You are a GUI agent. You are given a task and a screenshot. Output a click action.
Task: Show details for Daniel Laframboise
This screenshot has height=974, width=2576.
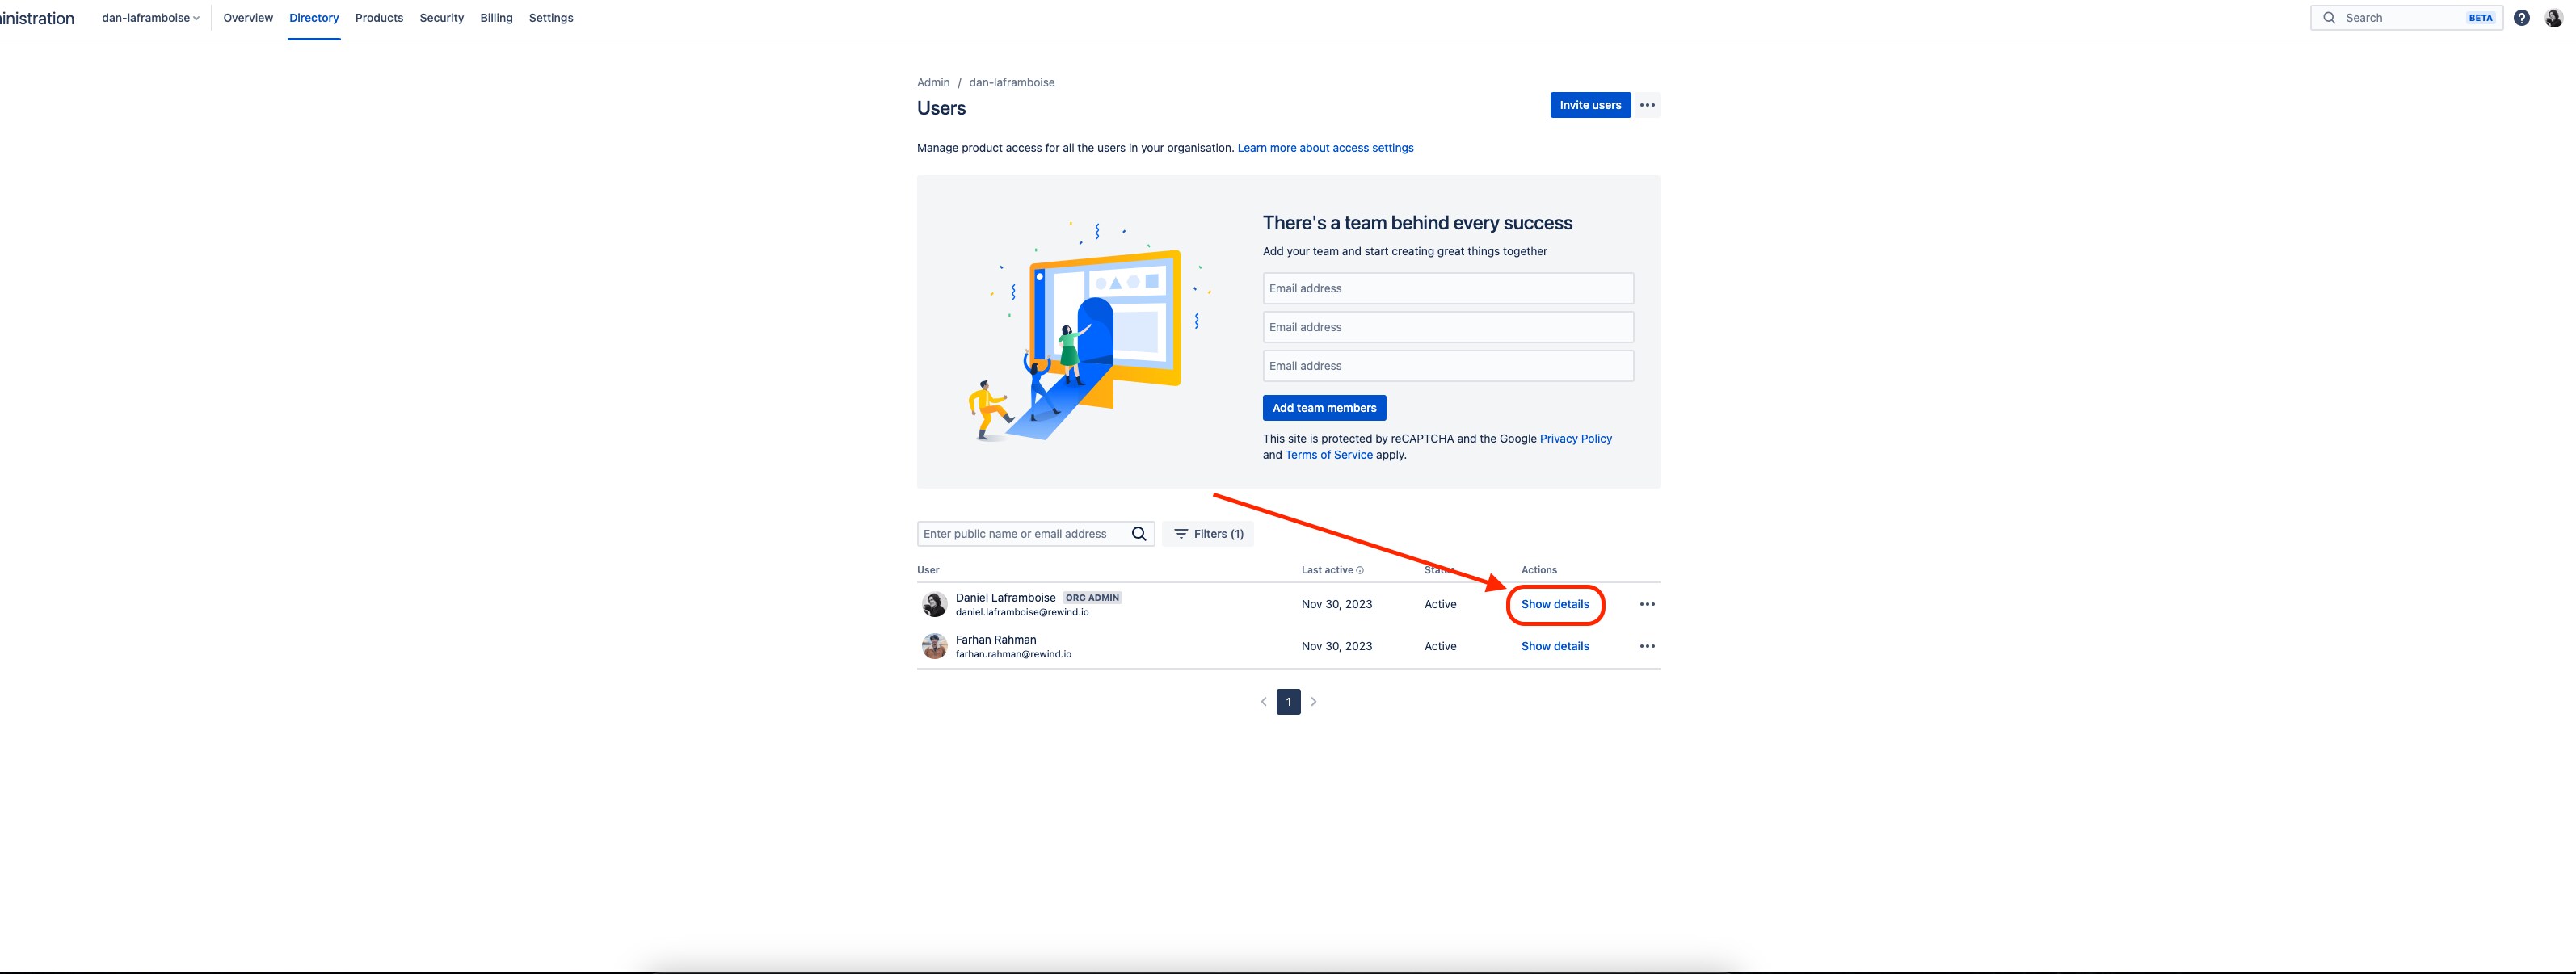click(1555, 604)
